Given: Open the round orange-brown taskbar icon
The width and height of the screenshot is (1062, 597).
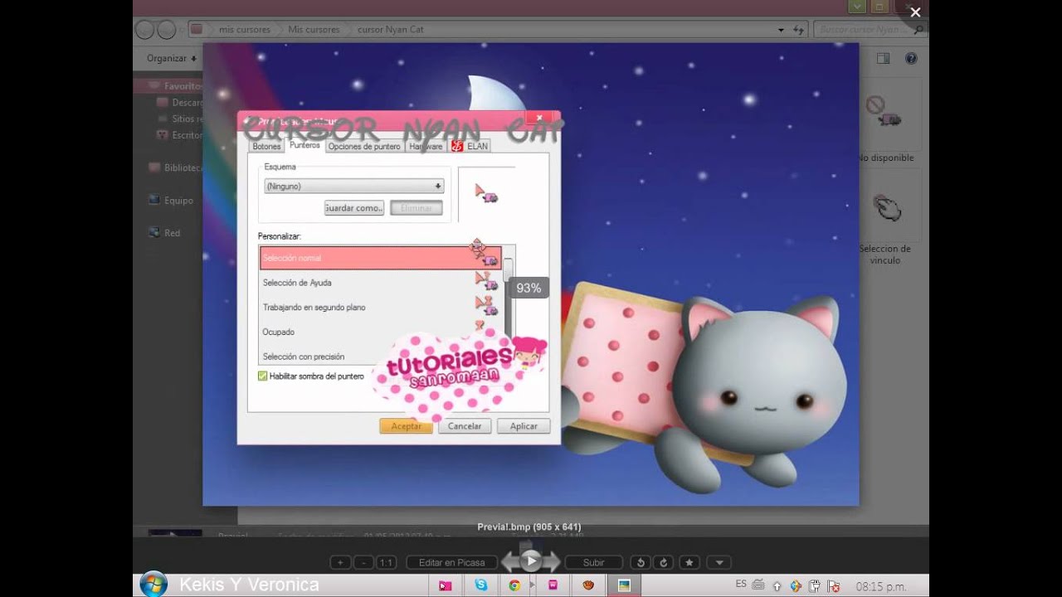Looking at the screenshot, I should [588, 585].
